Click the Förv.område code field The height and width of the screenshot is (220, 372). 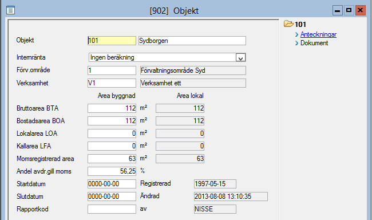click(112, 70)
